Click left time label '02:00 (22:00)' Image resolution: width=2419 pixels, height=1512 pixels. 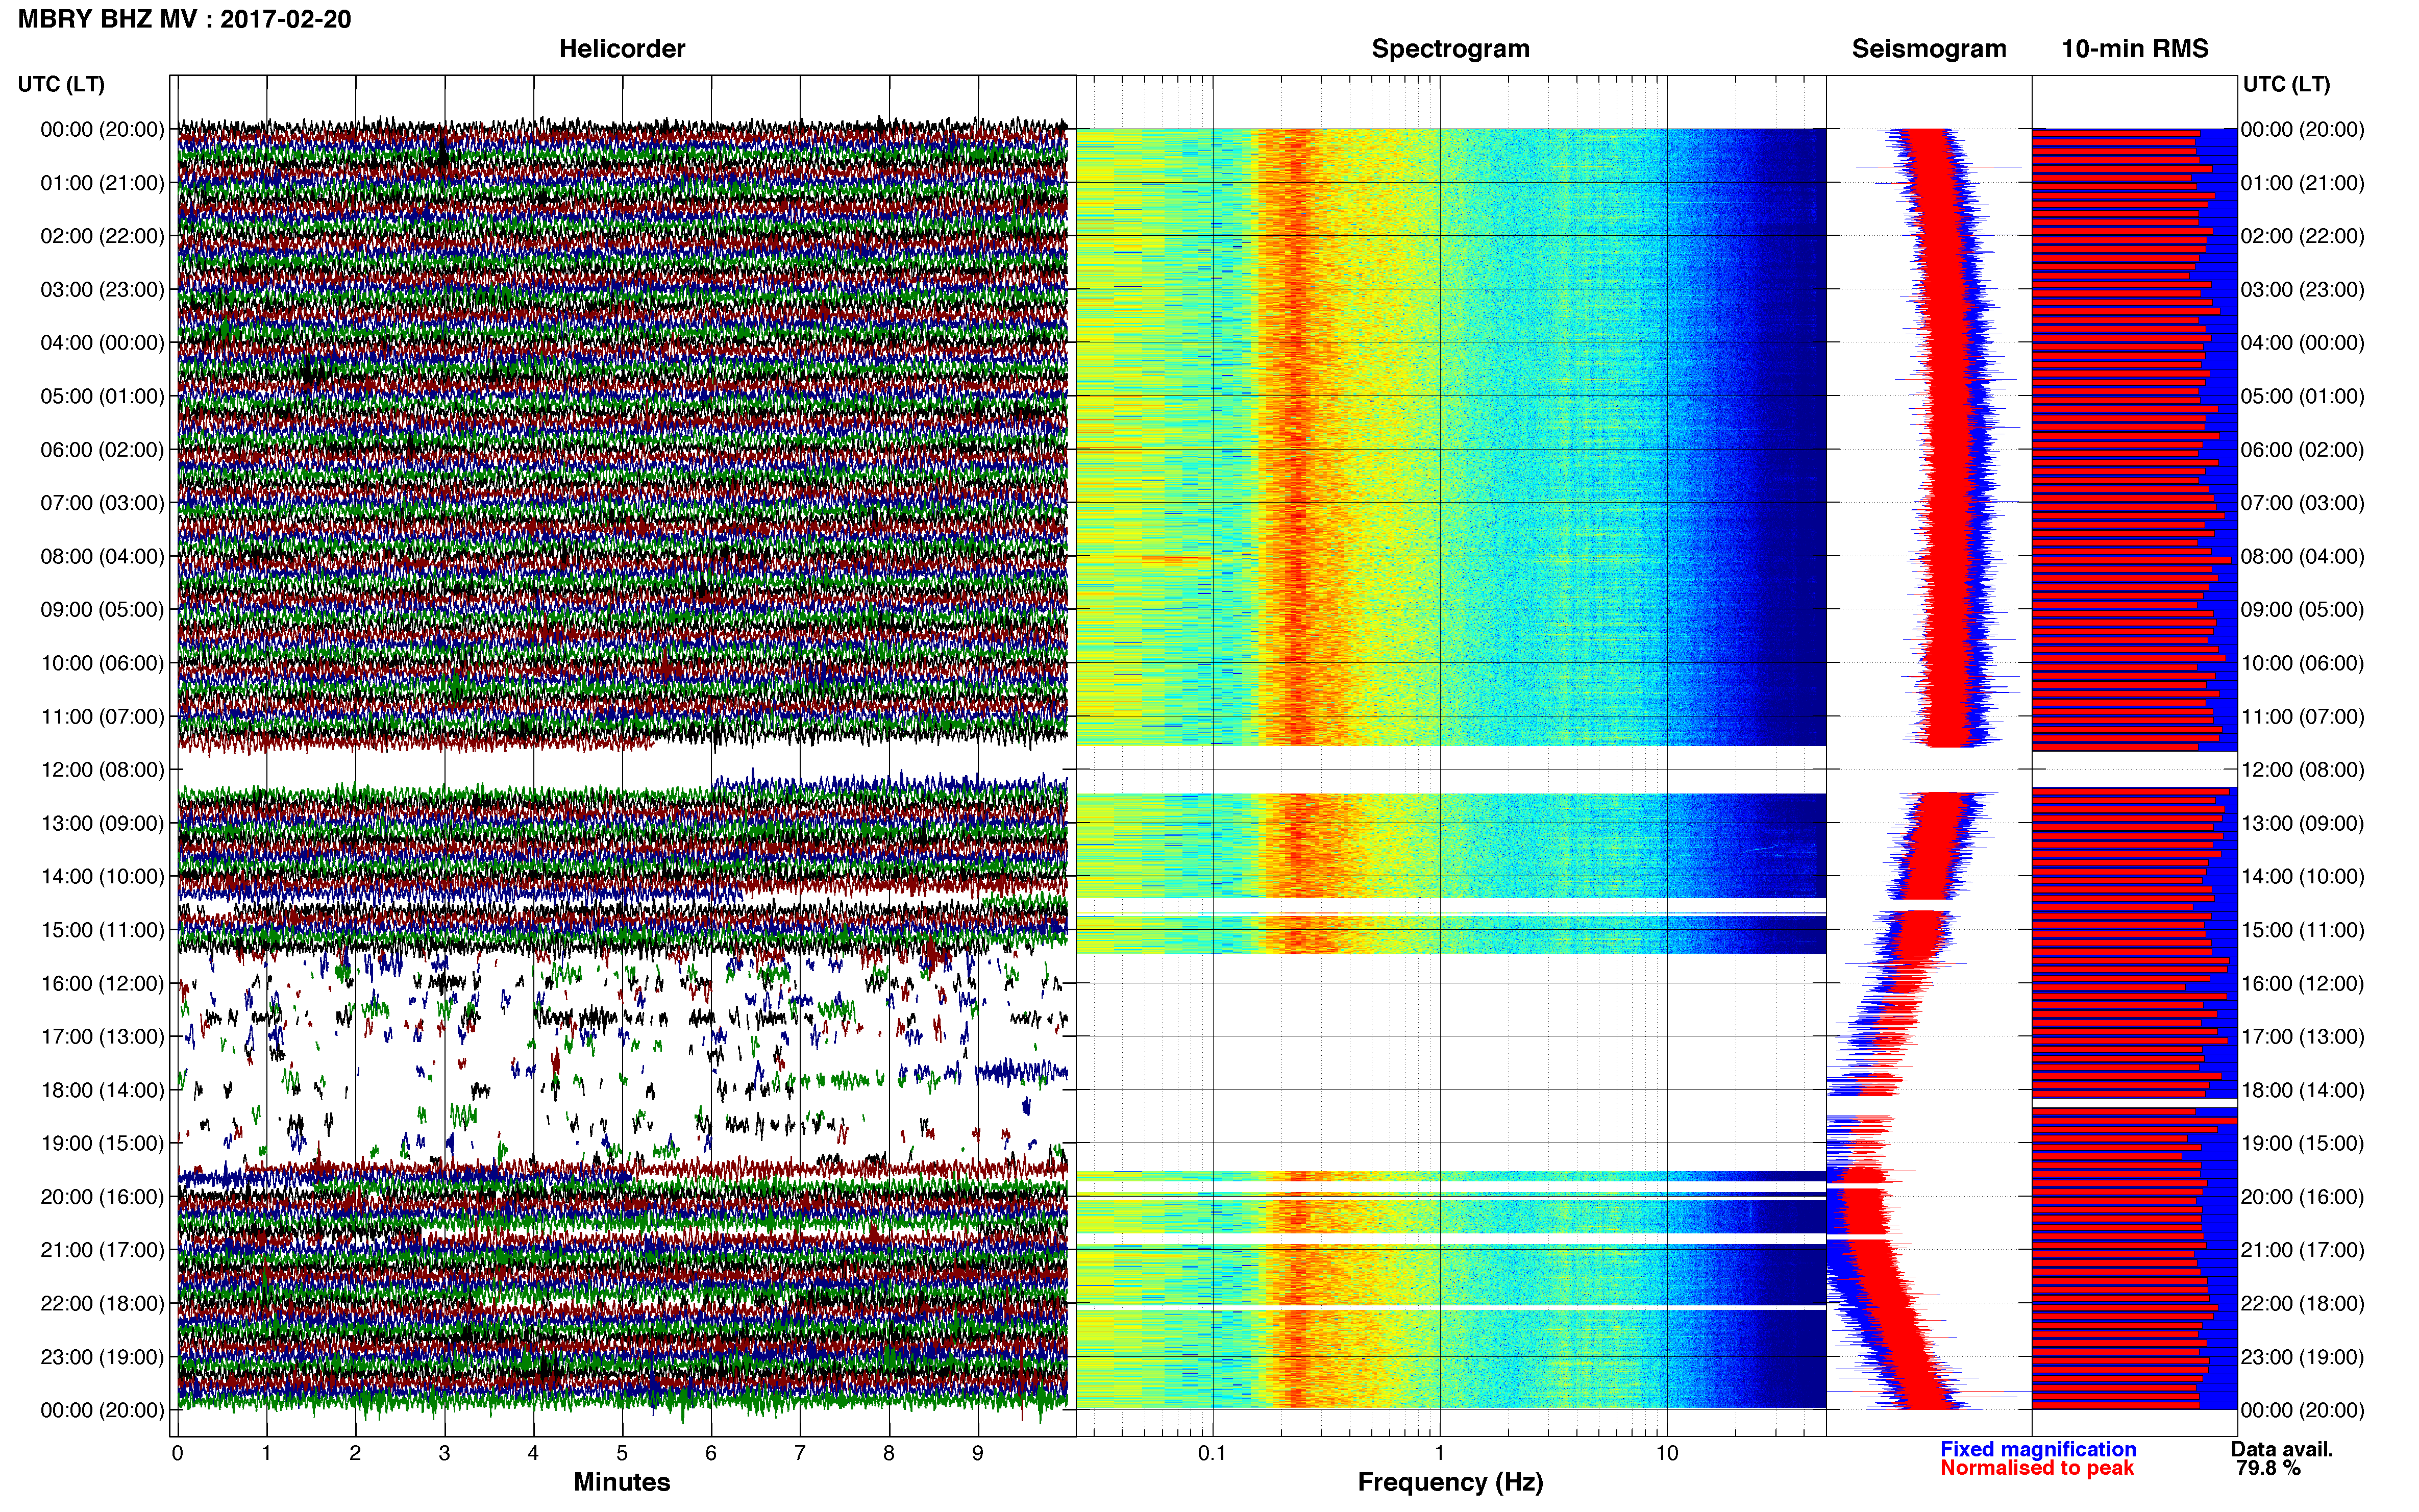[102, 236]
